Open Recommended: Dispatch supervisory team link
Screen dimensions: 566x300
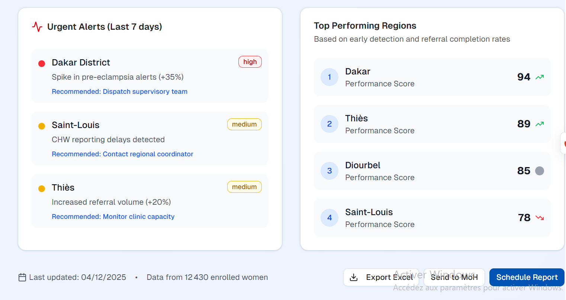click(x=119, y=92)
